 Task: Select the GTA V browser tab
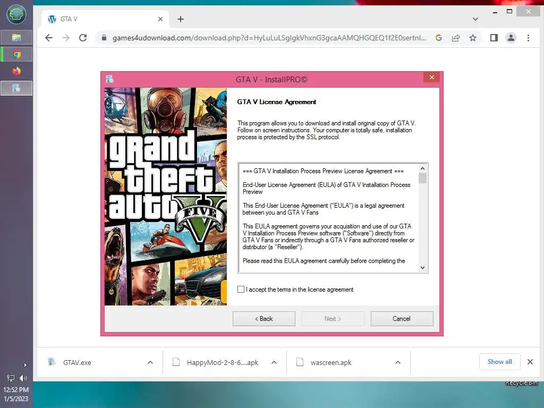tap(105, 19)
